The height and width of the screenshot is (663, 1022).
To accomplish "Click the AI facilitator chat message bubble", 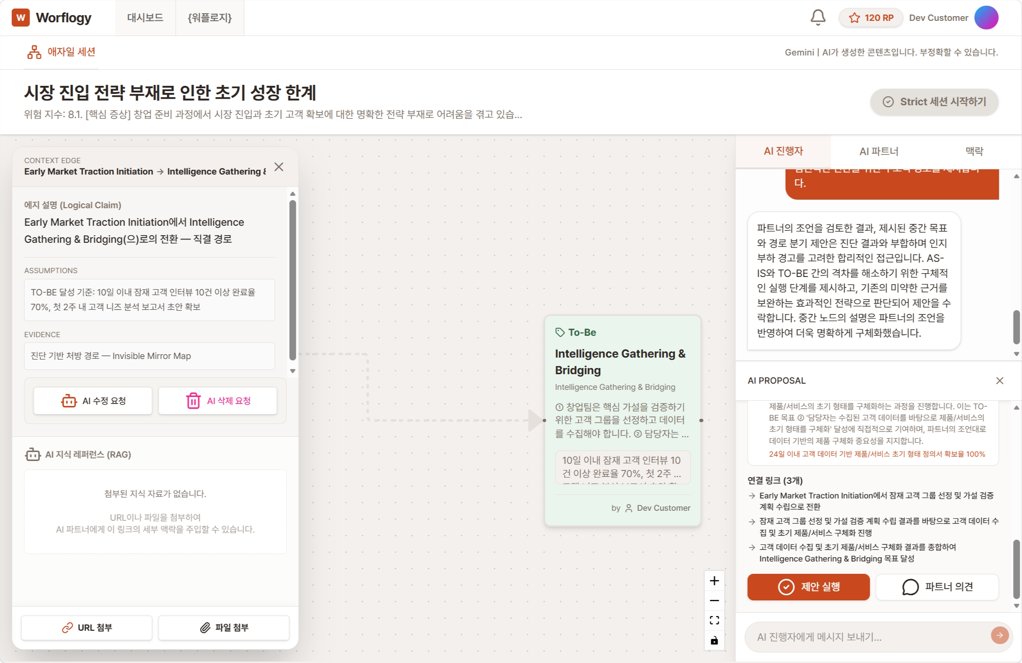I will (854, 281).
